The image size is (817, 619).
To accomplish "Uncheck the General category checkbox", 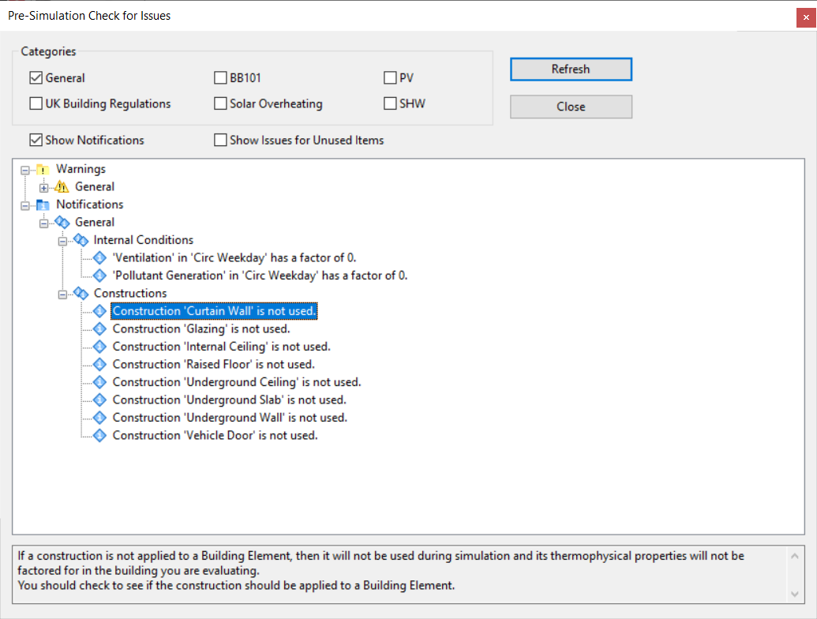I will (x=36, y=77).
